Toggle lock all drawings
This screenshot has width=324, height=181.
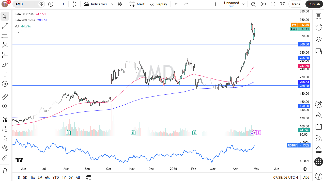5,139
